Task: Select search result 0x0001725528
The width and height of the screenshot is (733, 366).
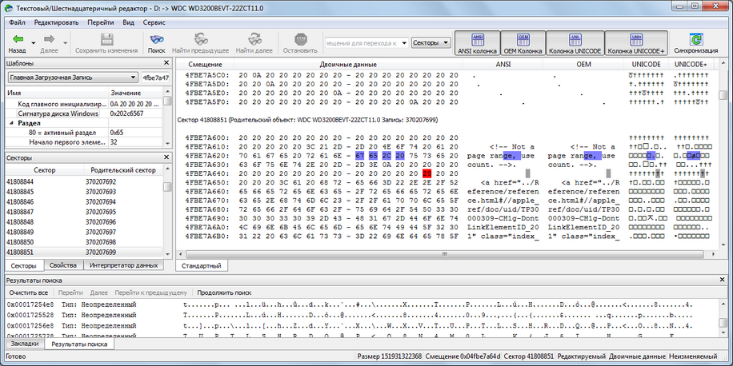Action: [362, 315]
